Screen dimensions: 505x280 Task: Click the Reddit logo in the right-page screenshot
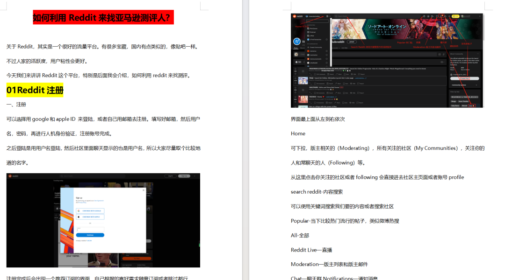pyautogui.click(x=297, y=16)
